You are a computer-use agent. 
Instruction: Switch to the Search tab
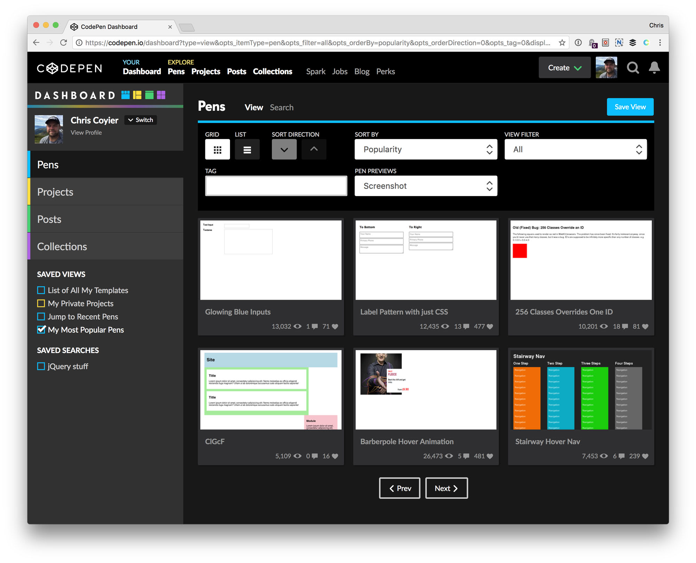coord(282,108)
